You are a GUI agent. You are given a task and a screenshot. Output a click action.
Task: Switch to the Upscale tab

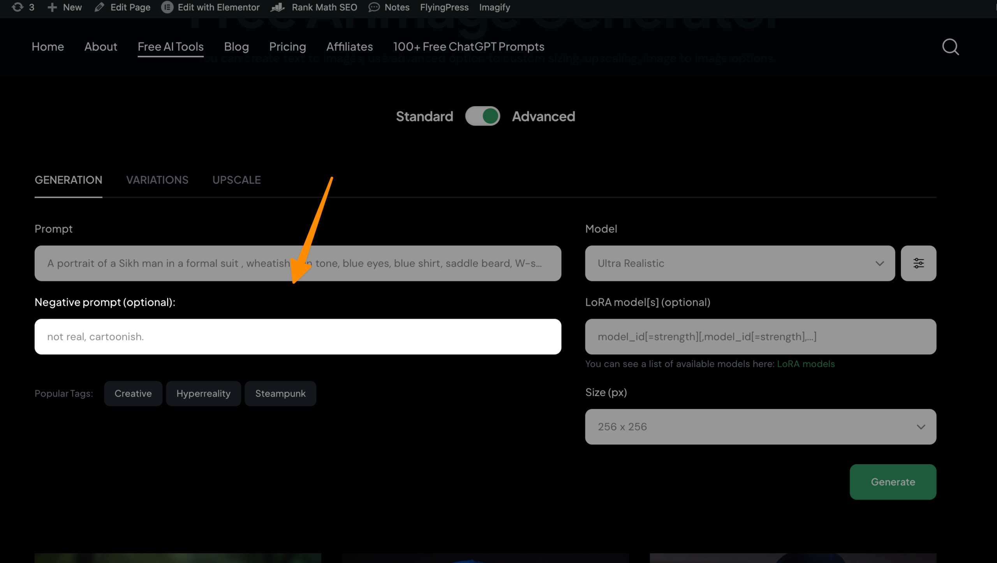236,180
